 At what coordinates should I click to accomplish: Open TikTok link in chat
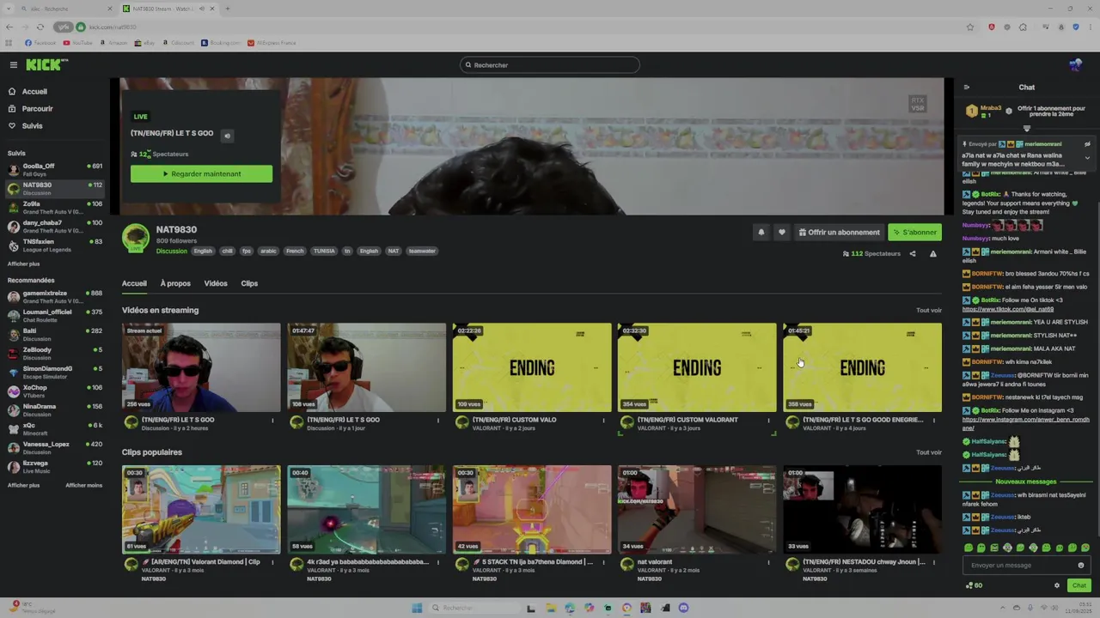point(1007,309)
